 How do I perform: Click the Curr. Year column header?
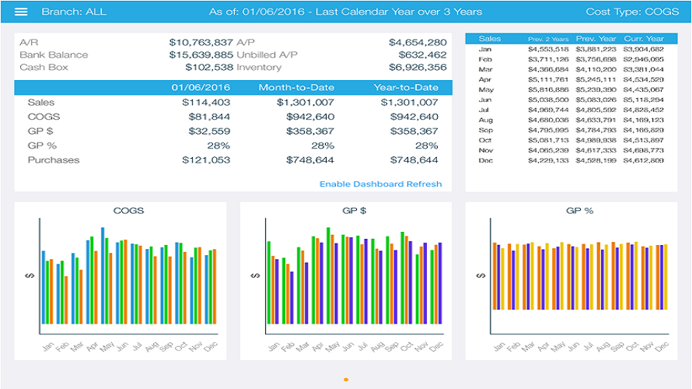point(644,39)
